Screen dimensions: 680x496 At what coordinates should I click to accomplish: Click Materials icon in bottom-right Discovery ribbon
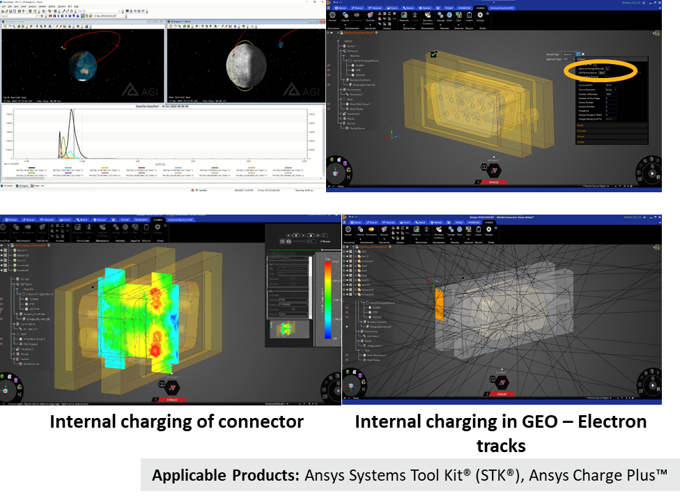point(416,229)
